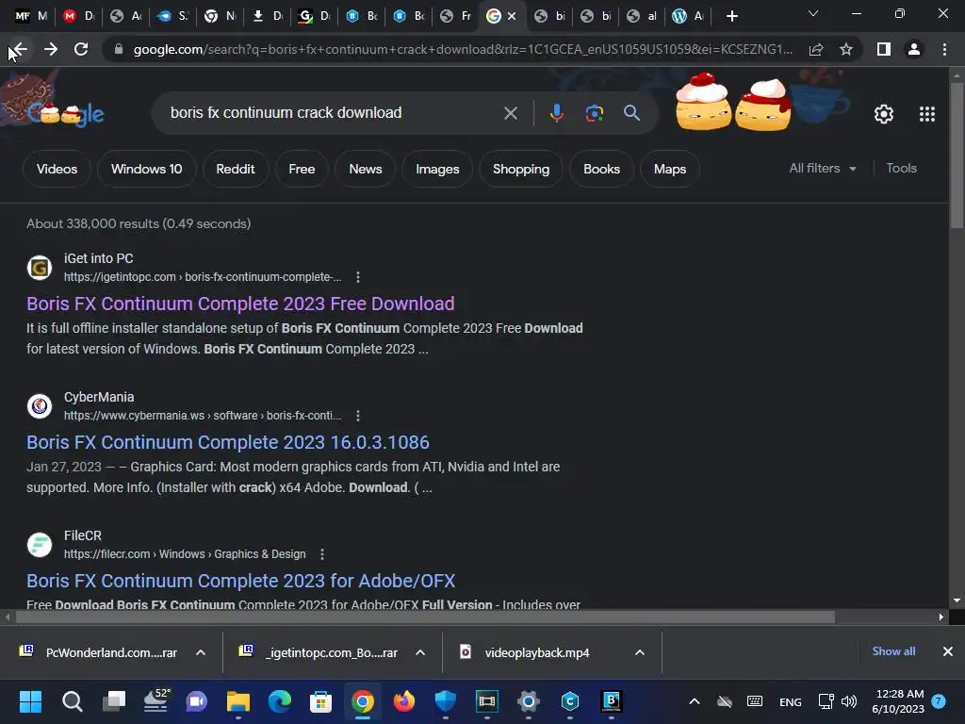
Task: Click the horizontal page scrollbar
Action: coord(425,617)
